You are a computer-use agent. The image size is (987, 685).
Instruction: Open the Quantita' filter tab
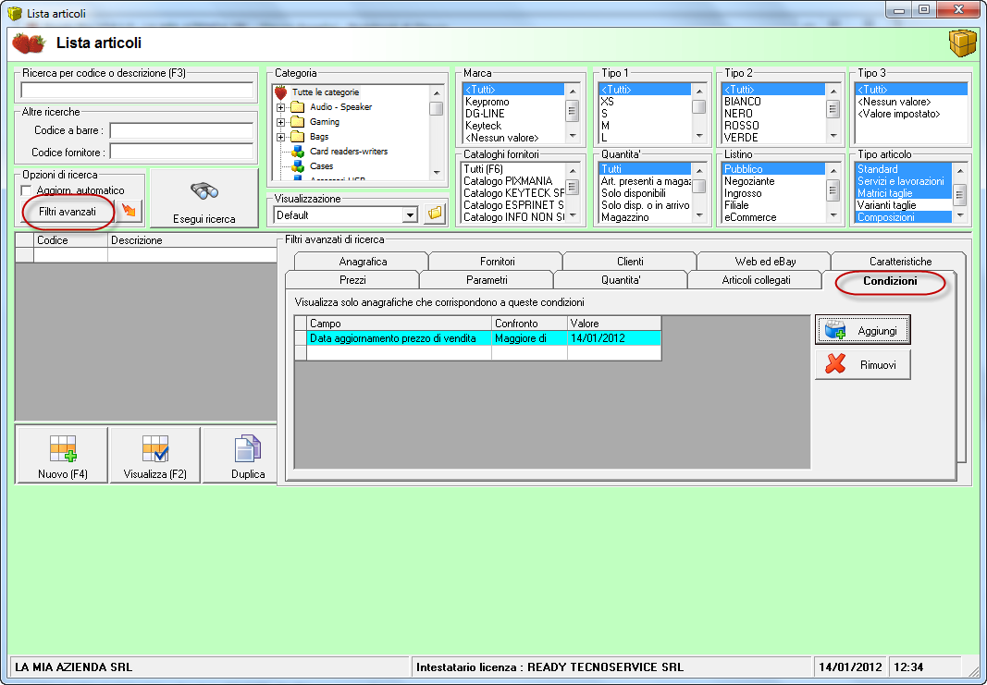tap(621, 280)
